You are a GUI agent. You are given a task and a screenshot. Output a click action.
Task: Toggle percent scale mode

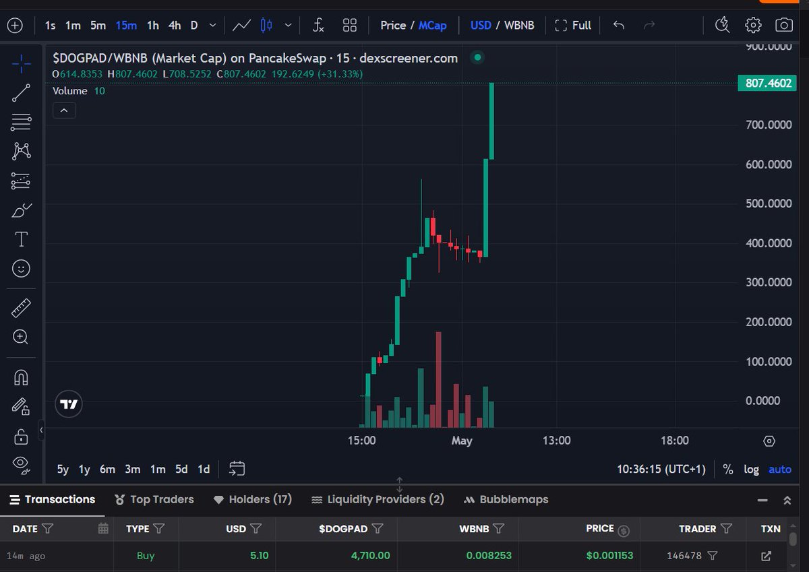(x=728, y=469)
